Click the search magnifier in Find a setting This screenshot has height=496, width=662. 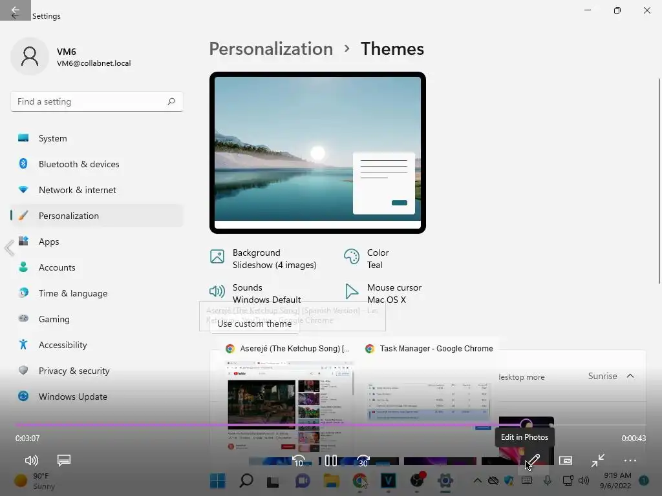[171, 101]
